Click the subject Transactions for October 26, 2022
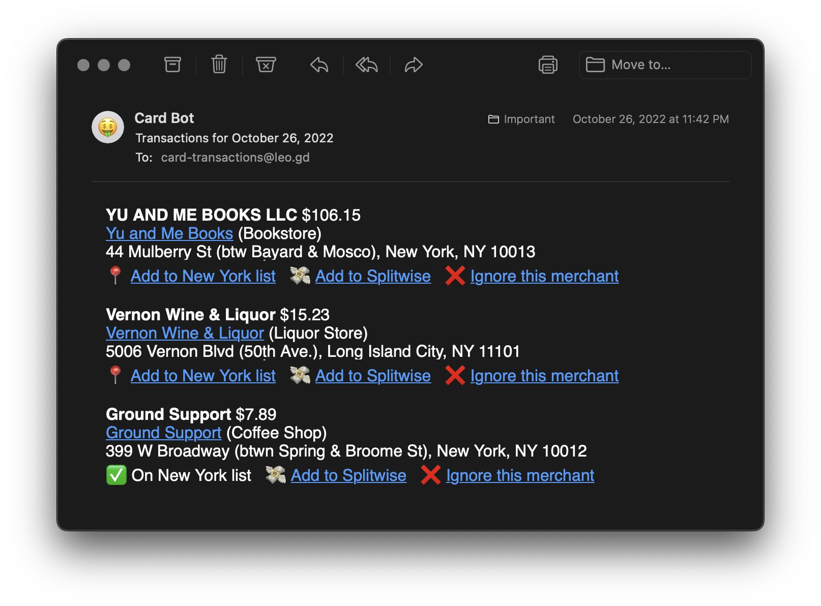The image size is (821, 606). pos(234,138)
